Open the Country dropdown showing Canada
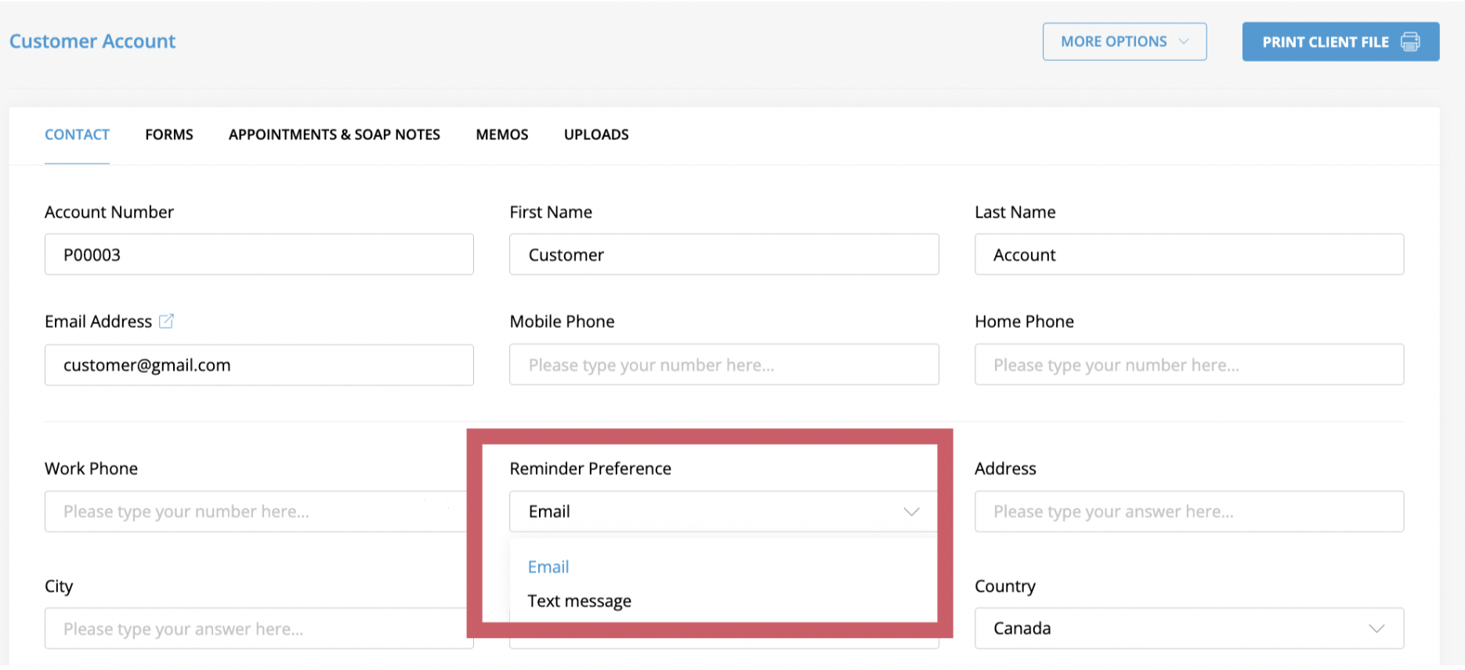 pos(1188,629)
